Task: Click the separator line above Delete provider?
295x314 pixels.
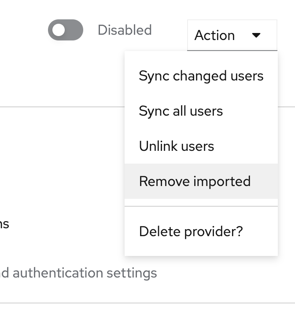Action: (201, 206)
